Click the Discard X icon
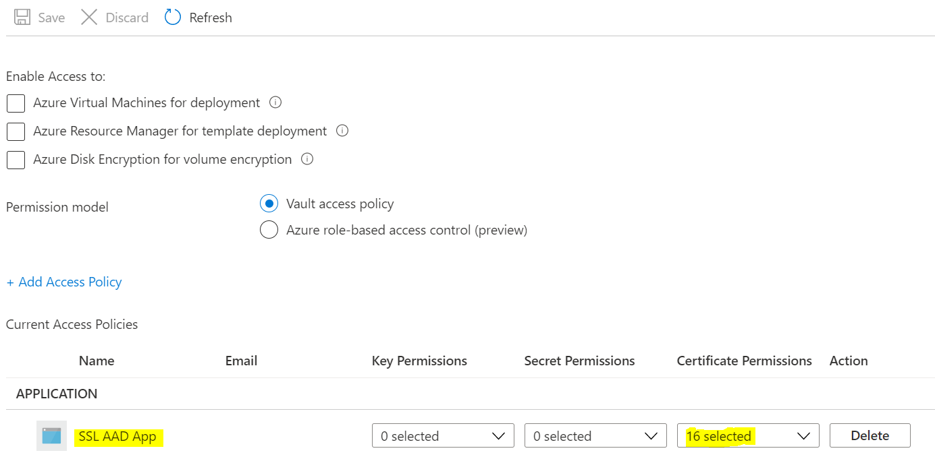 pyautogui.click(x=89, y=18)
